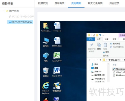Open the recent locations dropdown arrow in Explorer
This screenshot has width=125, height=101.
(97, 60)
